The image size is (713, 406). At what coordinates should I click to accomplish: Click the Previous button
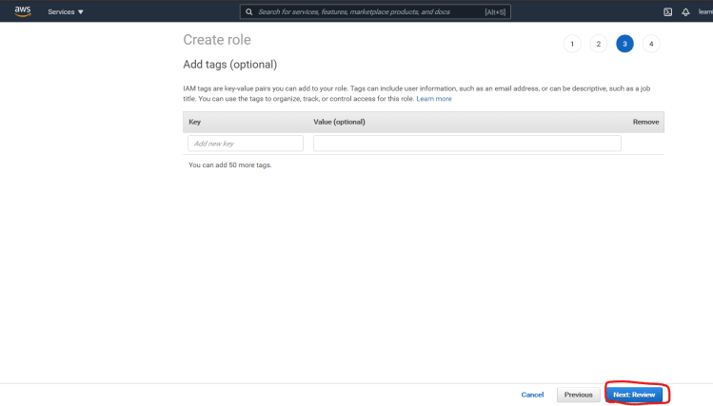(578, 395)
